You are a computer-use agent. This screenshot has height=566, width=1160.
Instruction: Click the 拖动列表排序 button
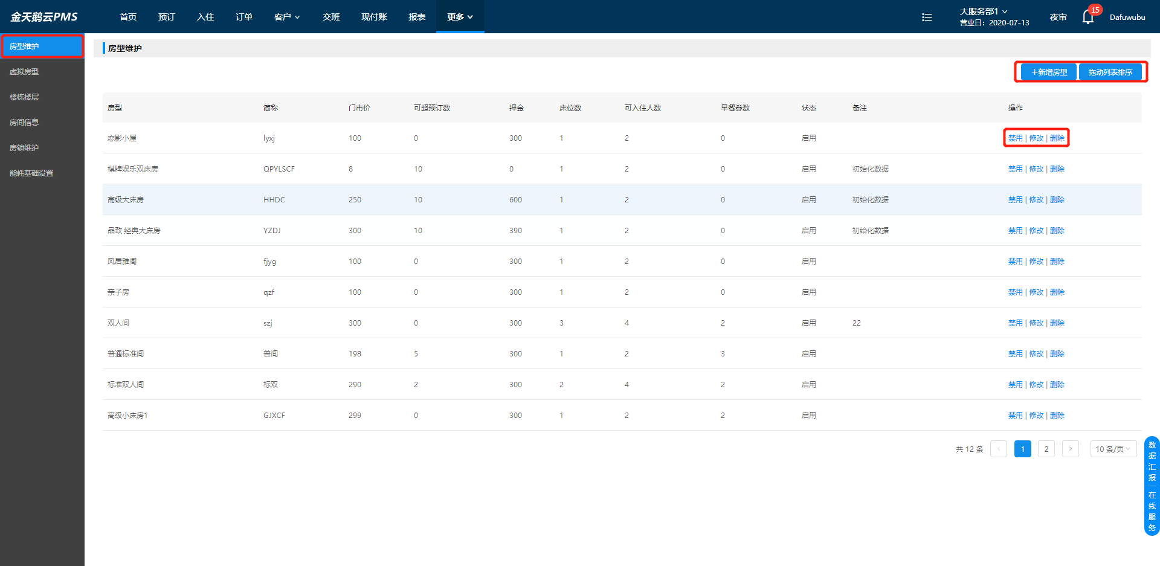[x=1110, y=72]
